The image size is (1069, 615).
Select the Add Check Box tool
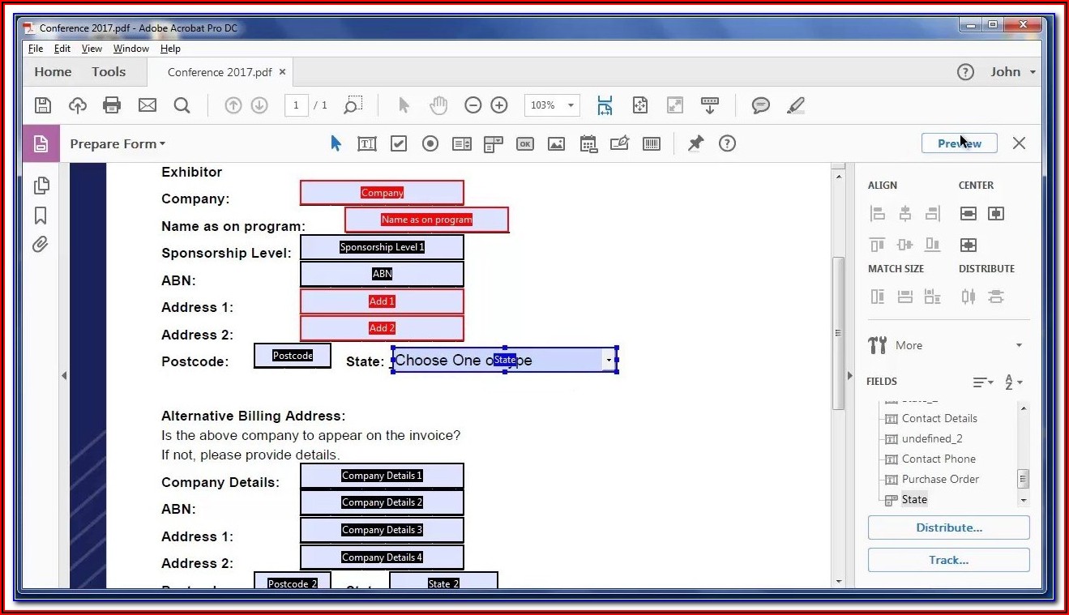[x=399, y=143]
